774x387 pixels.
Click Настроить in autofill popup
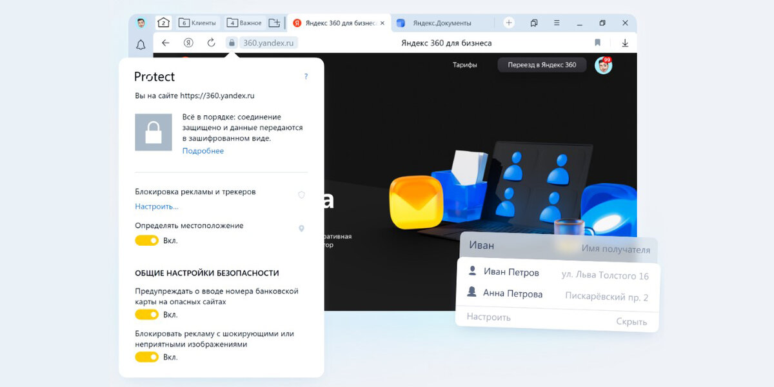click(x=489, y=317)
